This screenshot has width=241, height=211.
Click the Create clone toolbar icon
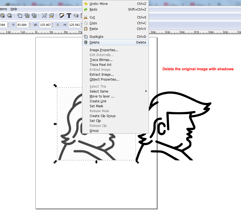27,16
